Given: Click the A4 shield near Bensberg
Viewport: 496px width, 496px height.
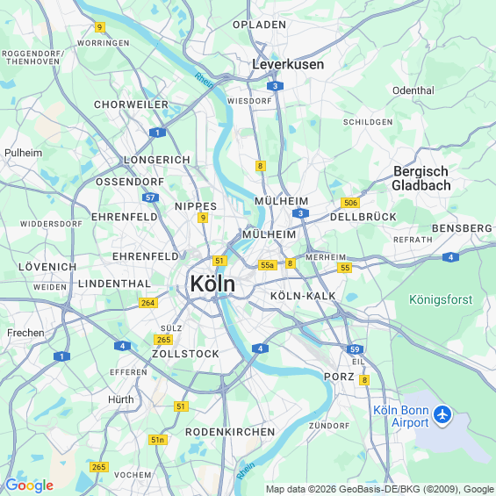Looking at the screenshot, I should [450, 257].
